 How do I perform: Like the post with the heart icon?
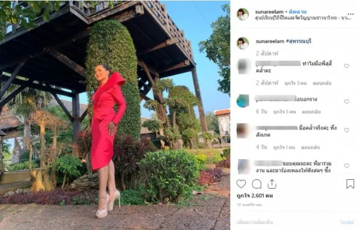(x=241, y=184)
